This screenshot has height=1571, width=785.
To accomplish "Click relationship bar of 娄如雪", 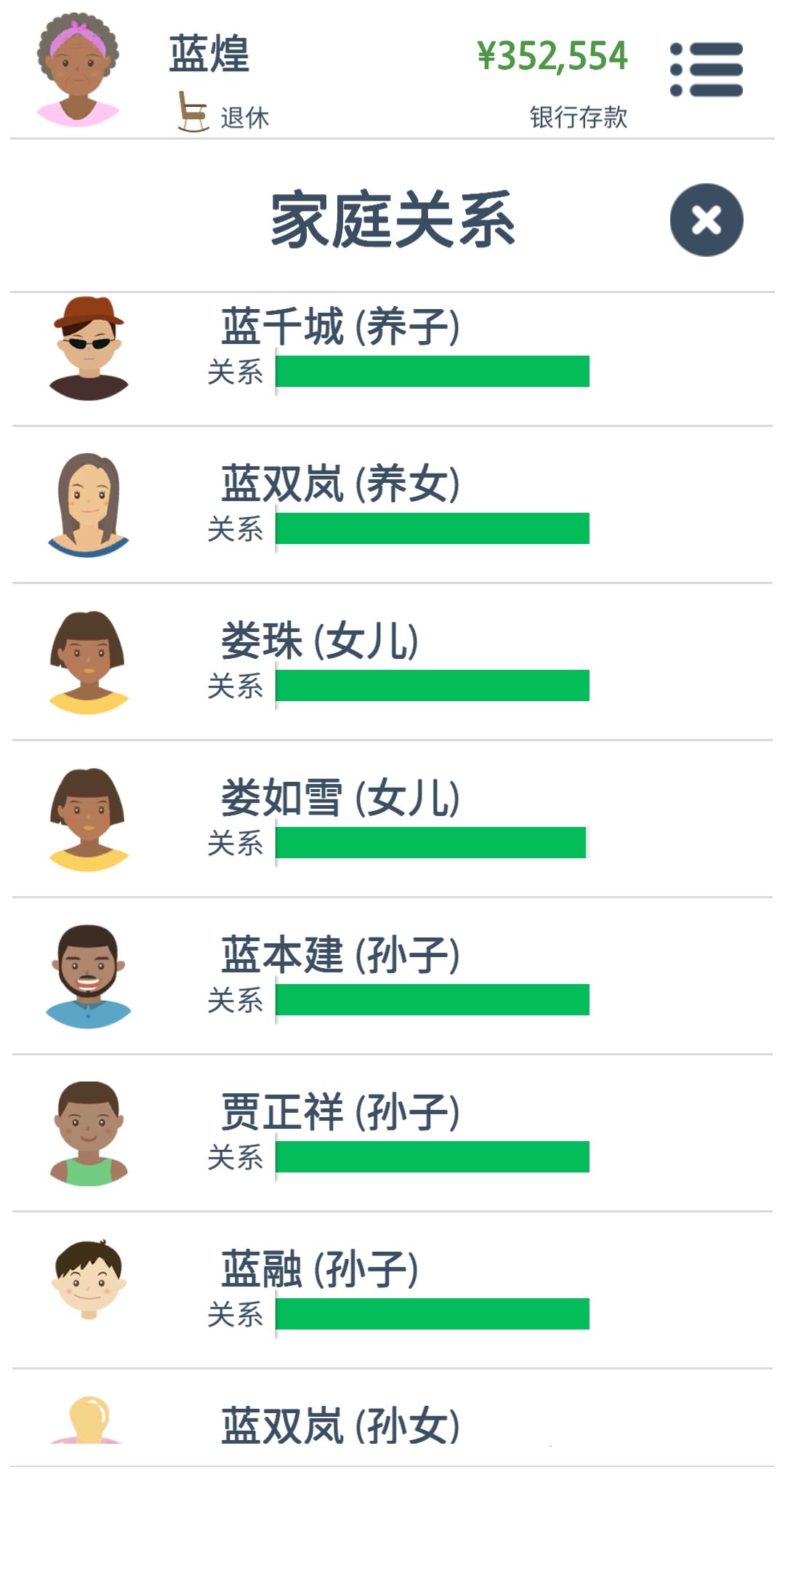I will (x=431, y=843).
